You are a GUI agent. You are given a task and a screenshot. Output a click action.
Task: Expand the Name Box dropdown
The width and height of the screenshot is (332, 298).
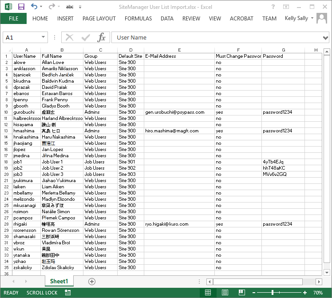(x=44, y=38)
